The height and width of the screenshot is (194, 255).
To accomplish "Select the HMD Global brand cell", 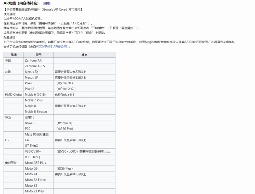I will click(14, 95).
